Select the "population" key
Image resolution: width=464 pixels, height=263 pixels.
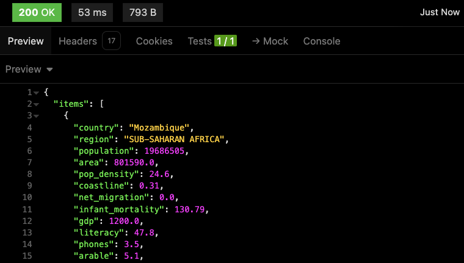tap(104, 151)
